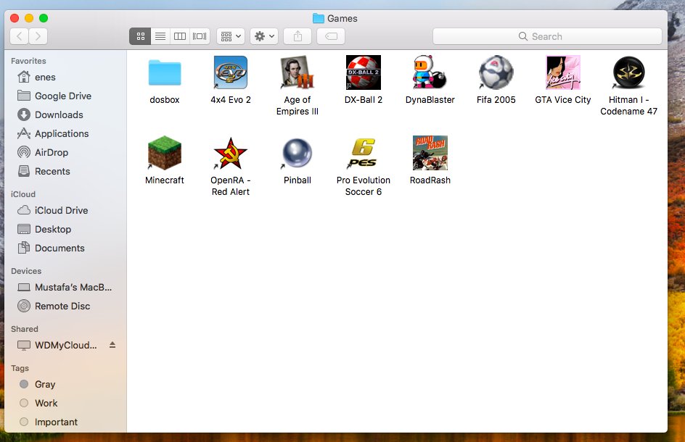Switch to icon view

(140, 36)
